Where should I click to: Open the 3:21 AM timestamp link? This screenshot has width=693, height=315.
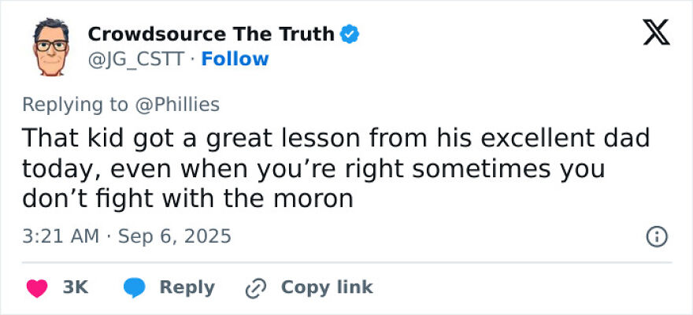(60, 235)
